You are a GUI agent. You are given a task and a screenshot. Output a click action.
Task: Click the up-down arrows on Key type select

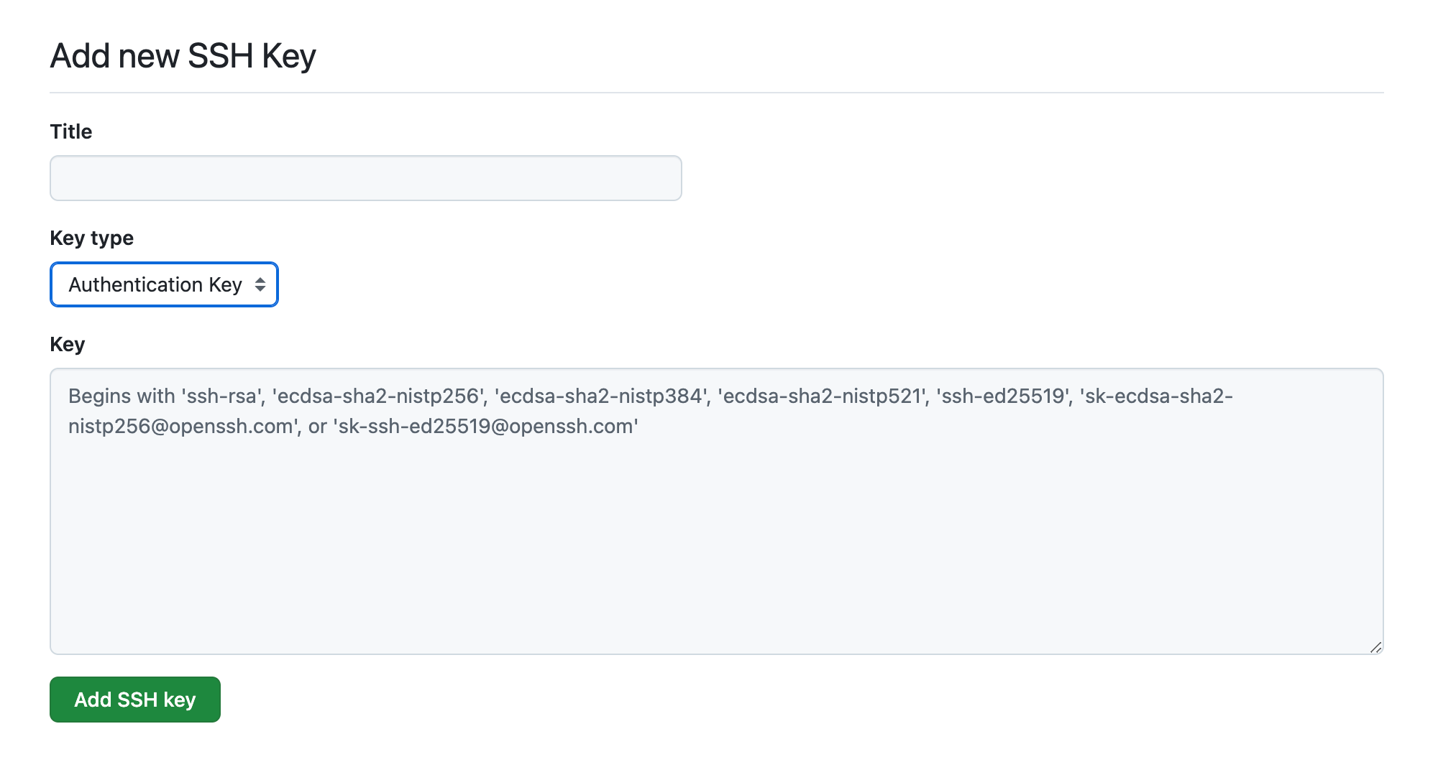(x=260, y=285)
